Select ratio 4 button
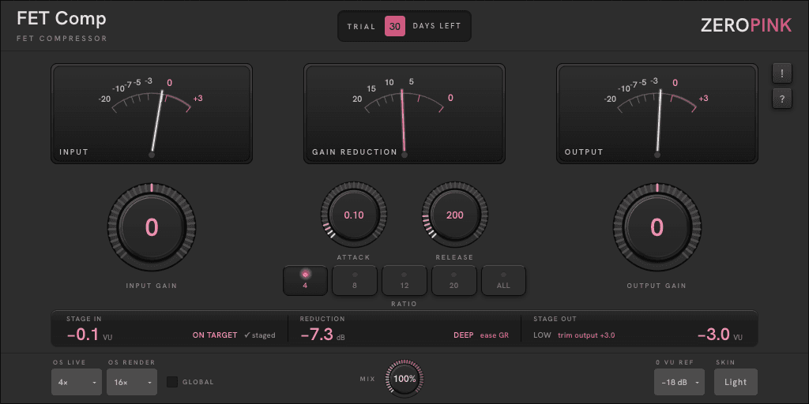Viewport: 809px width, 404px height. tap(306, 280)
